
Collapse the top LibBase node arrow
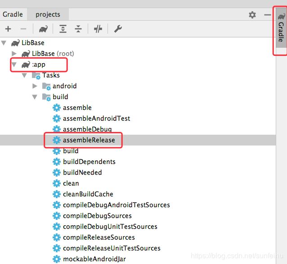(x=4, y=43)
